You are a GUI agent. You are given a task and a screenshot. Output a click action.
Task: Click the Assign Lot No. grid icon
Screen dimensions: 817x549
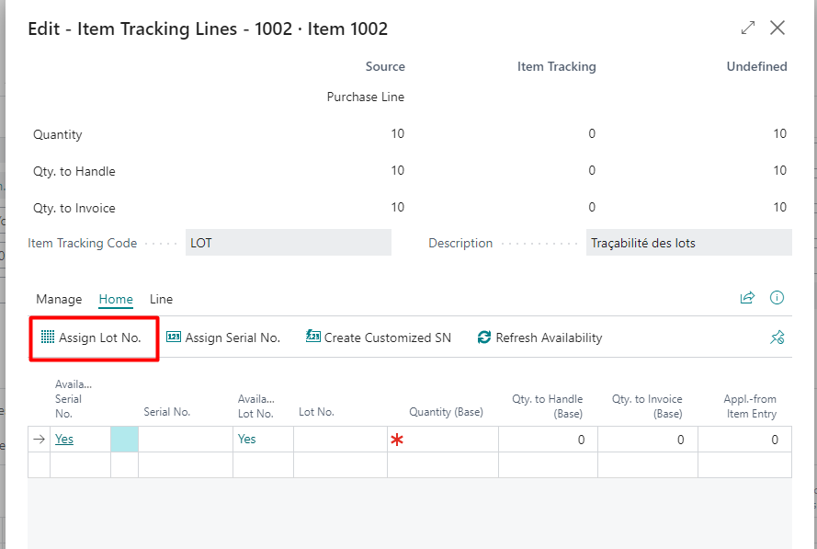(48, 337)
